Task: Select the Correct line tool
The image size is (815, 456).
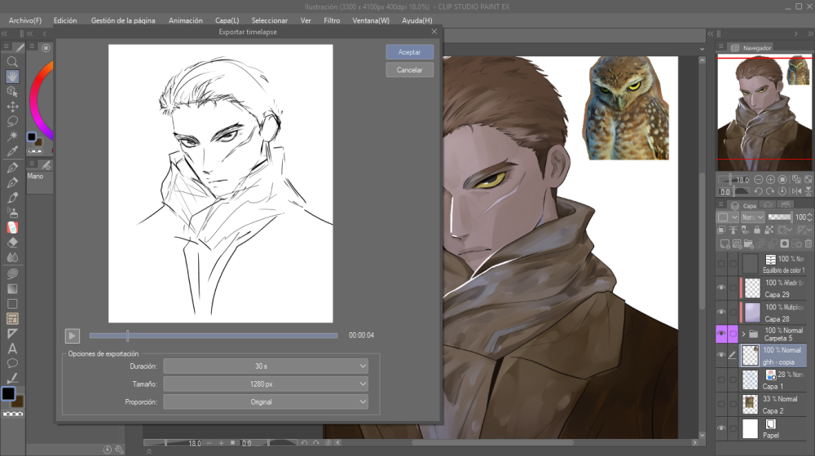Action: [12, 378]
